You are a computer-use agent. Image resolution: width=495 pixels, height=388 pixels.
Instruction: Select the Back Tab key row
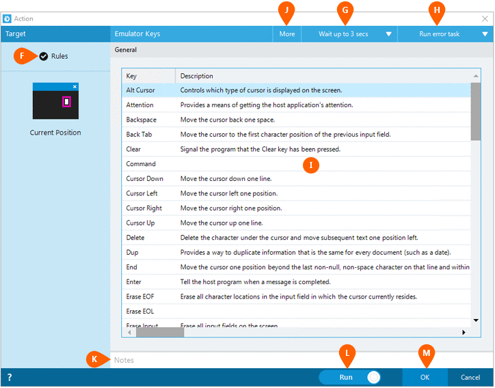pyautogui.click(x=297, y=135)
